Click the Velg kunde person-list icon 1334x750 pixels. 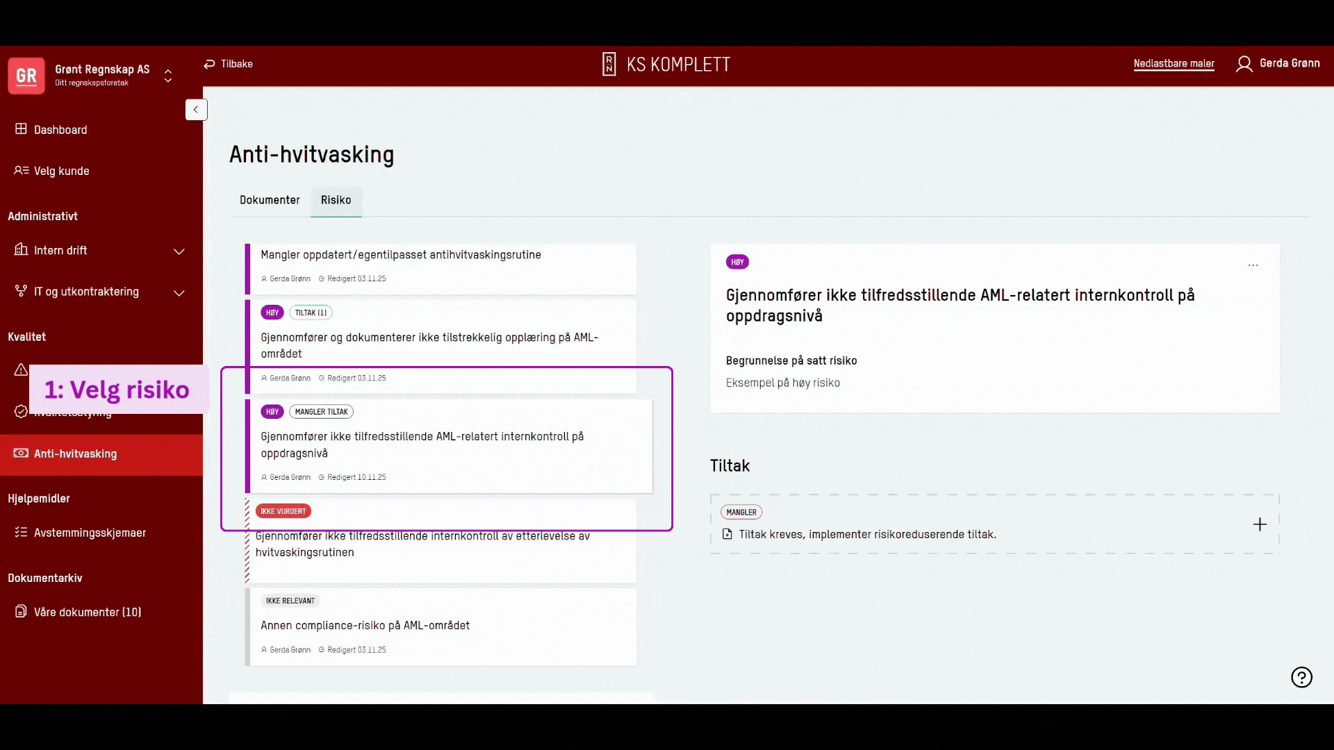point(21,171)
